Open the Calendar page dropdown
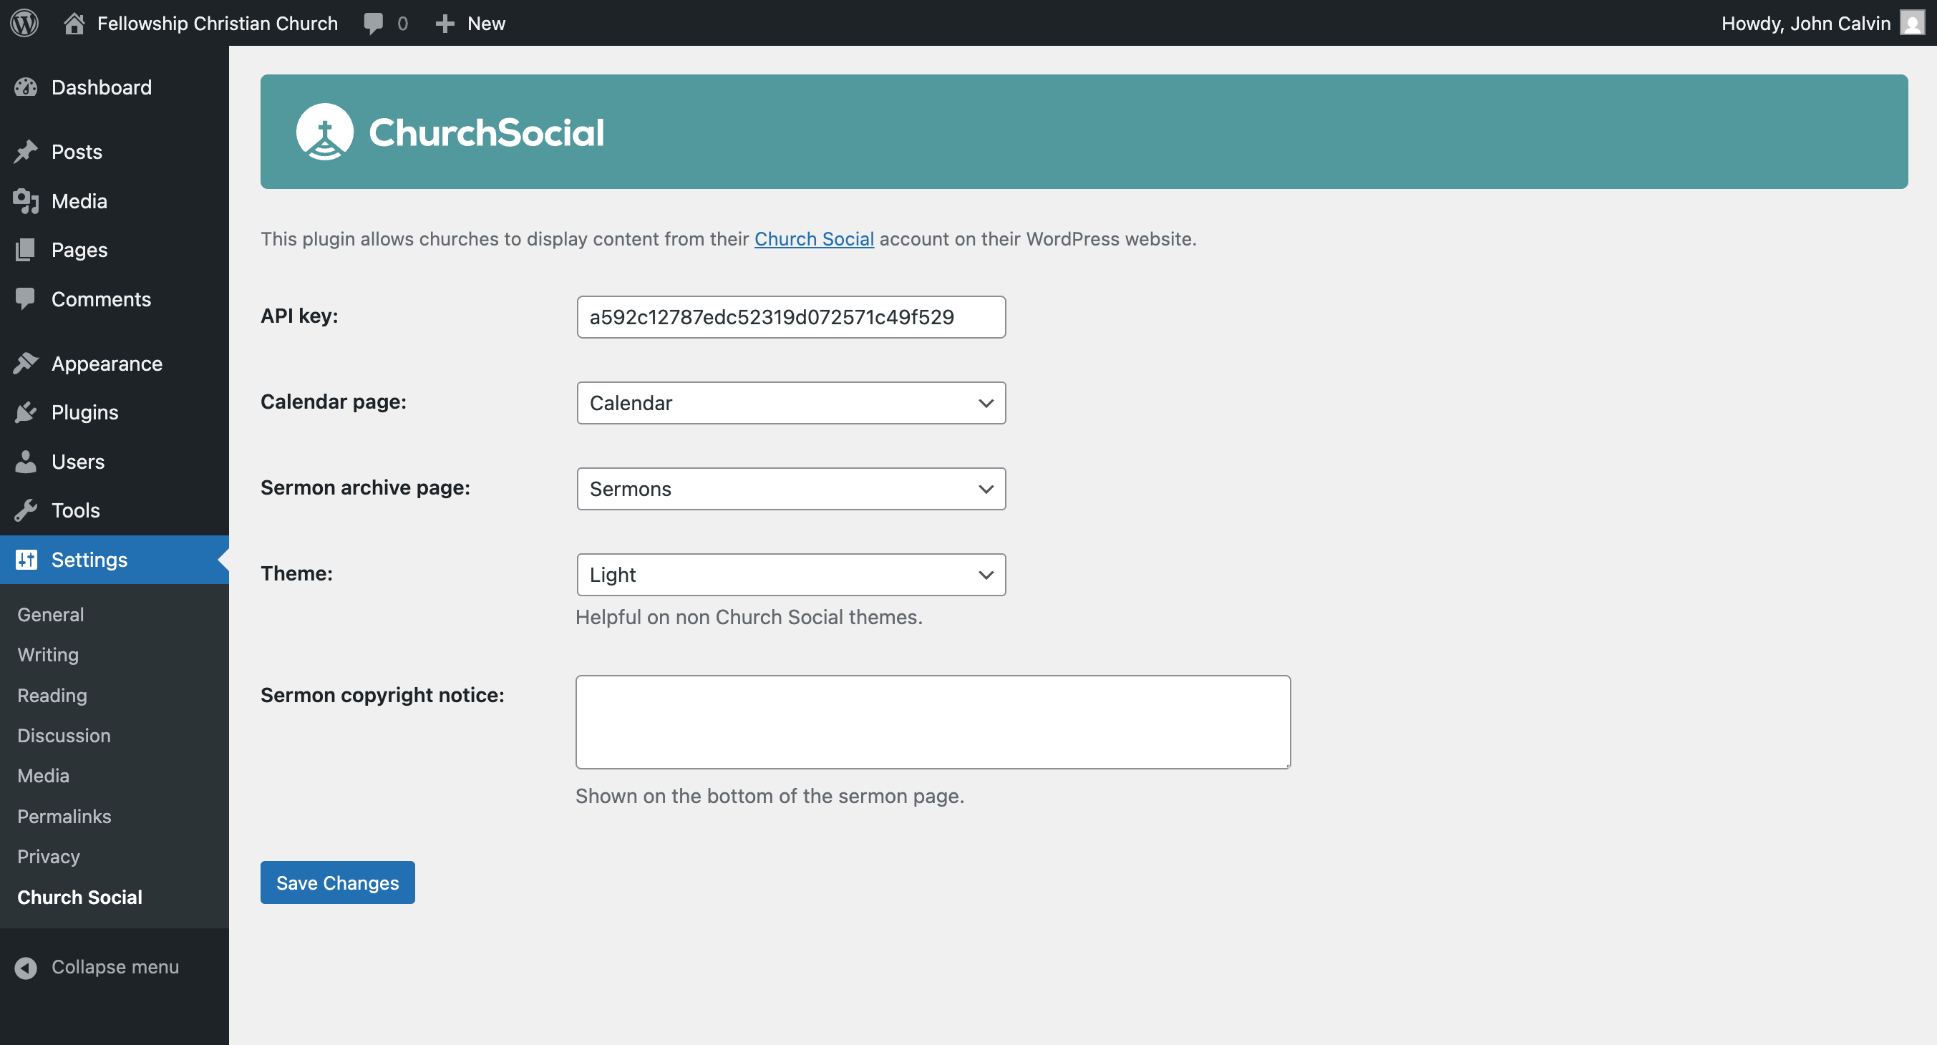Image resolution: width=1937 pixels, height=1045 pixels. pyautogui.click(x=791, y=403)
